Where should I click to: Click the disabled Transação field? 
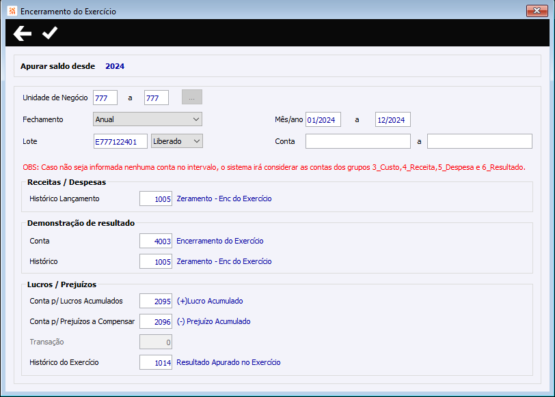point(156,342)
